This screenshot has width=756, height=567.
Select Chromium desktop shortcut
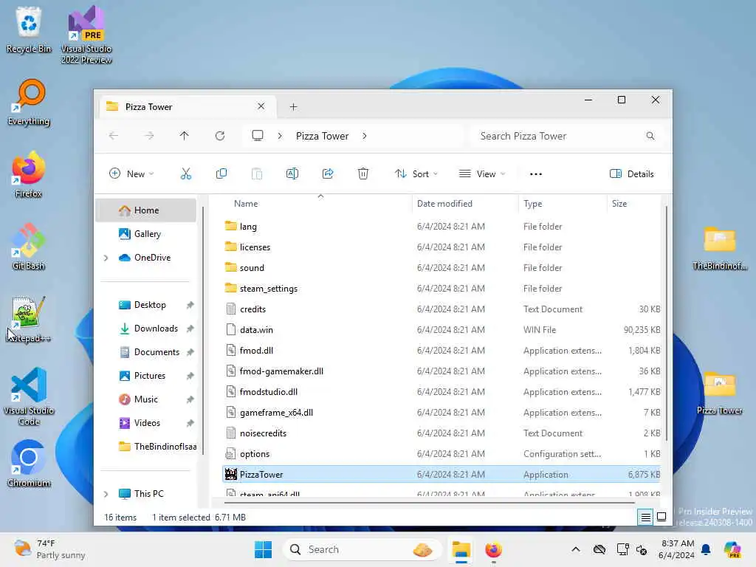tap(29, 464)
